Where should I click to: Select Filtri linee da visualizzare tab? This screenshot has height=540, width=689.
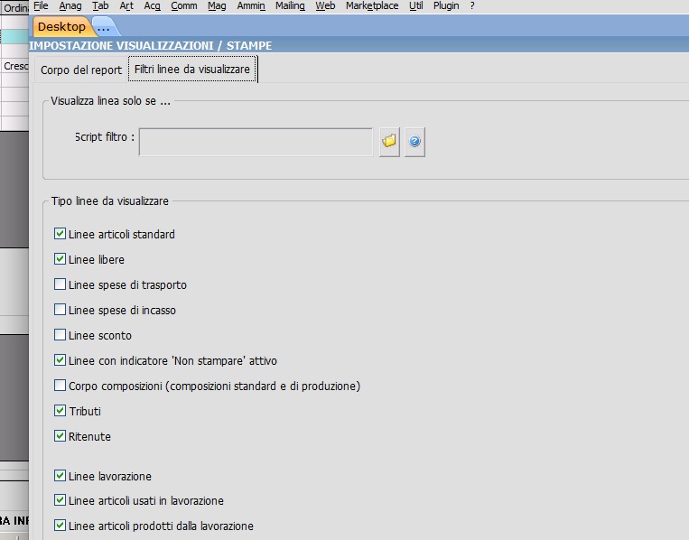click(x=192, y=69)
